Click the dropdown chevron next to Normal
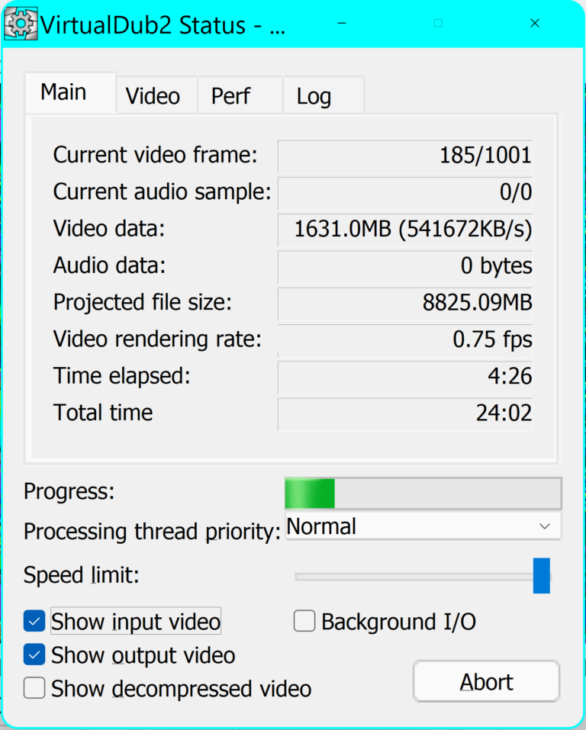This screenshot has width=586, height=730. point(545,526)
